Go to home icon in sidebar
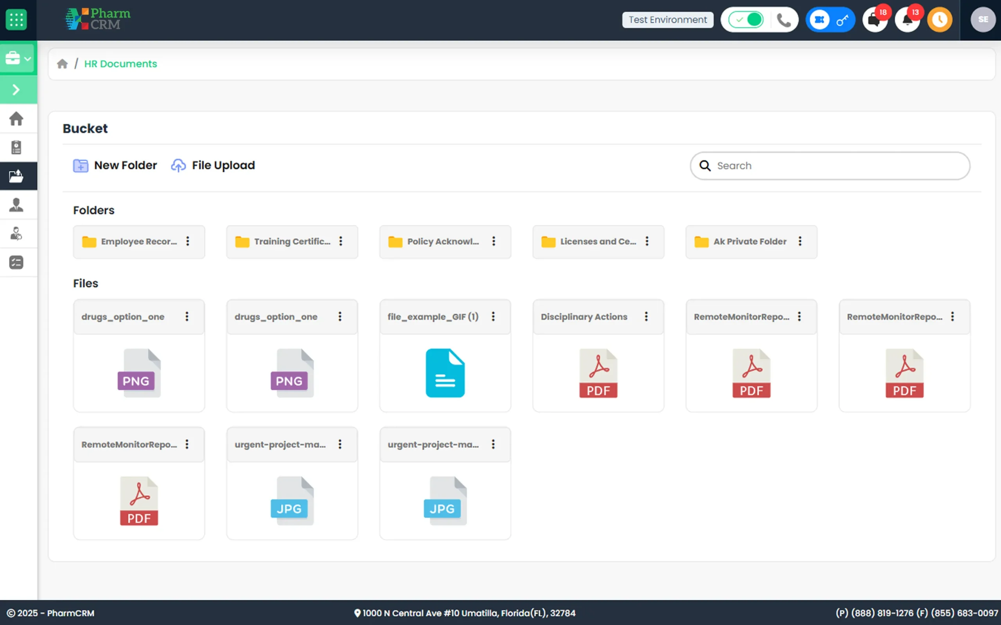The image size is (1001, 625). click(x=16, y=119)
